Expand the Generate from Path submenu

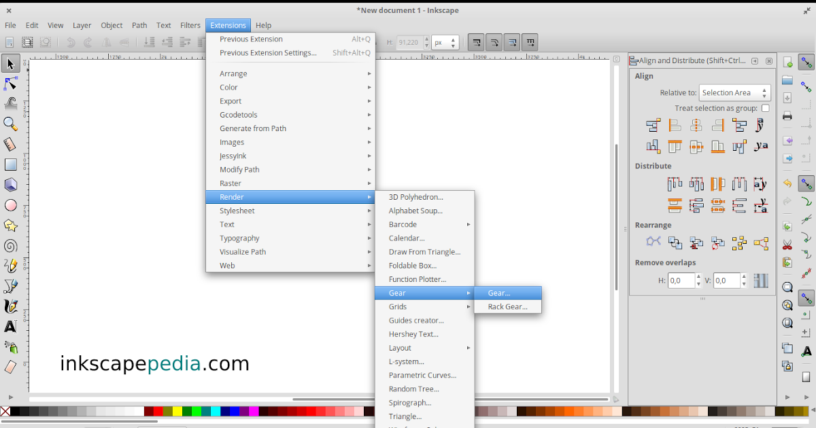point(290,128)
